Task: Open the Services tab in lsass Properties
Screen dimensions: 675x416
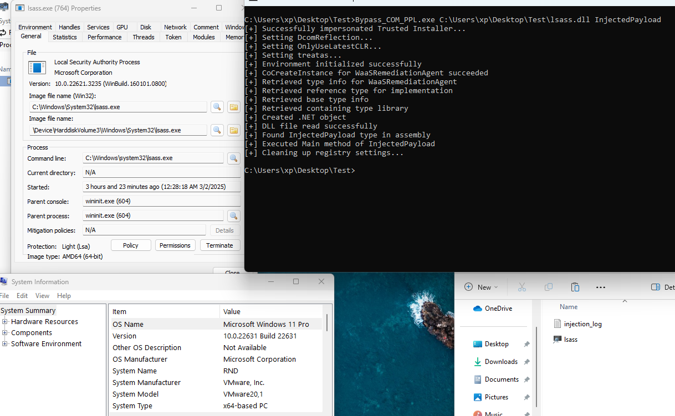Action: [x=98, y=27]
